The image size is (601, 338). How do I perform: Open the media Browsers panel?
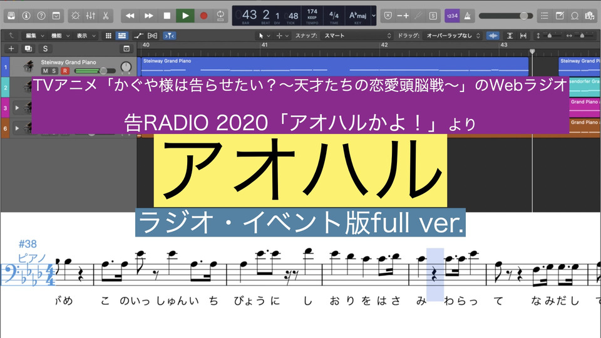tap(590, 16)
